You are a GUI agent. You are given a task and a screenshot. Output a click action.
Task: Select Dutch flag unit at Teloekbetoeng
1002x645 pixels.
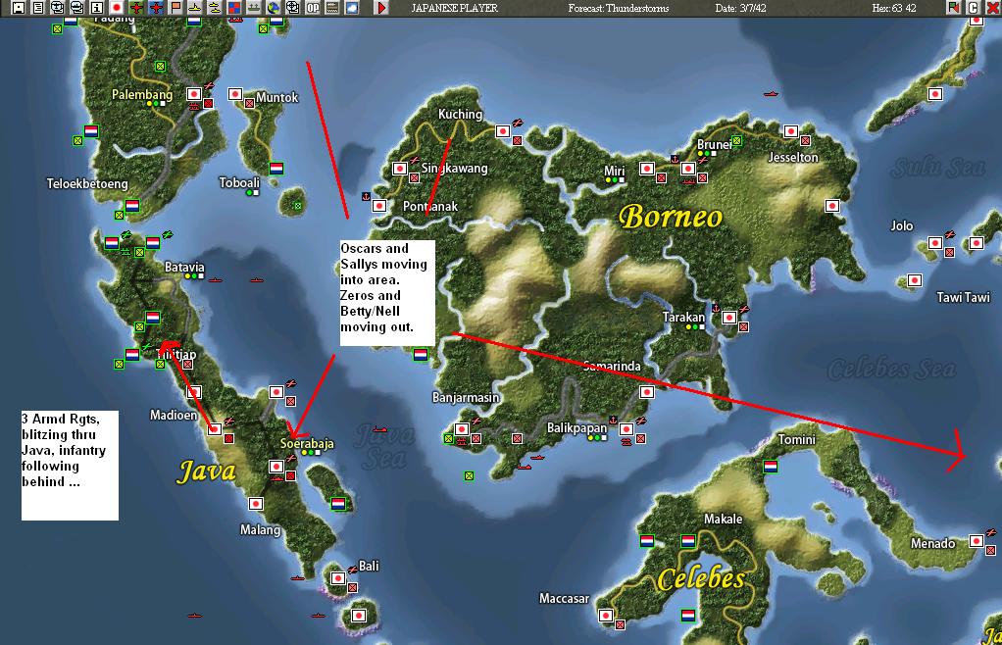click(x=132, y=206)
